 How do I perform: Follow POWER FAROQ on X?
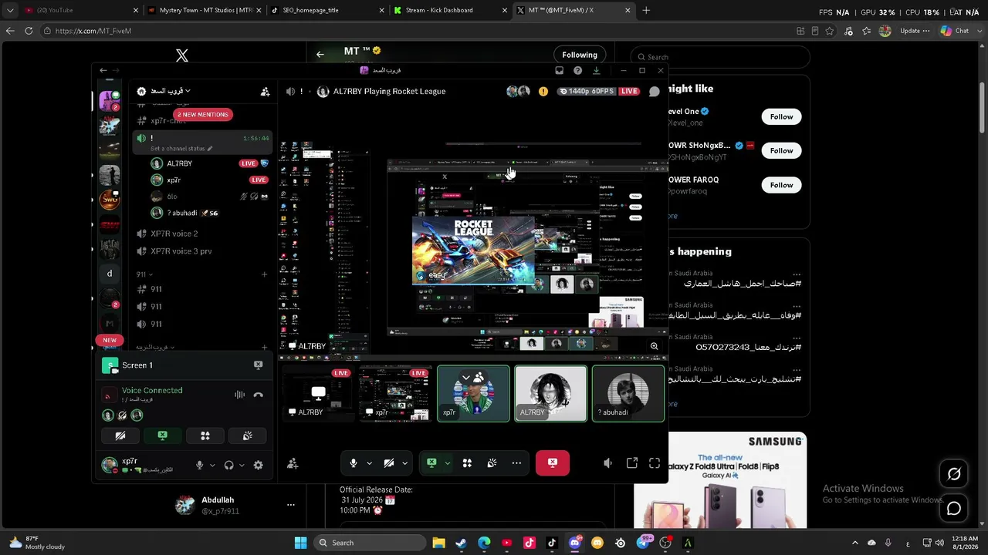point(781,185)
